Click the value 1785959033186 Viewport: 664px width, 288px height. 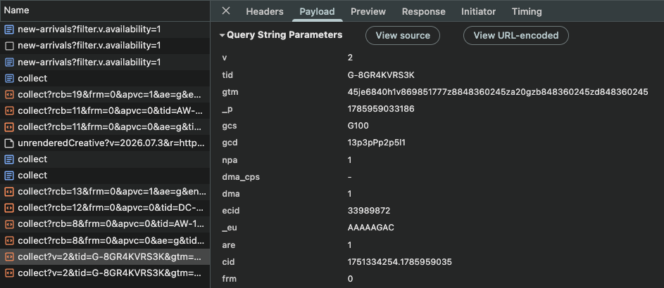(381, 109)
